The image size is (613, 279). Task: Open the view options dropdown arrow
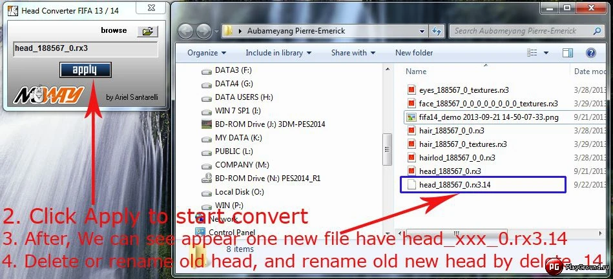coord(546,53)
